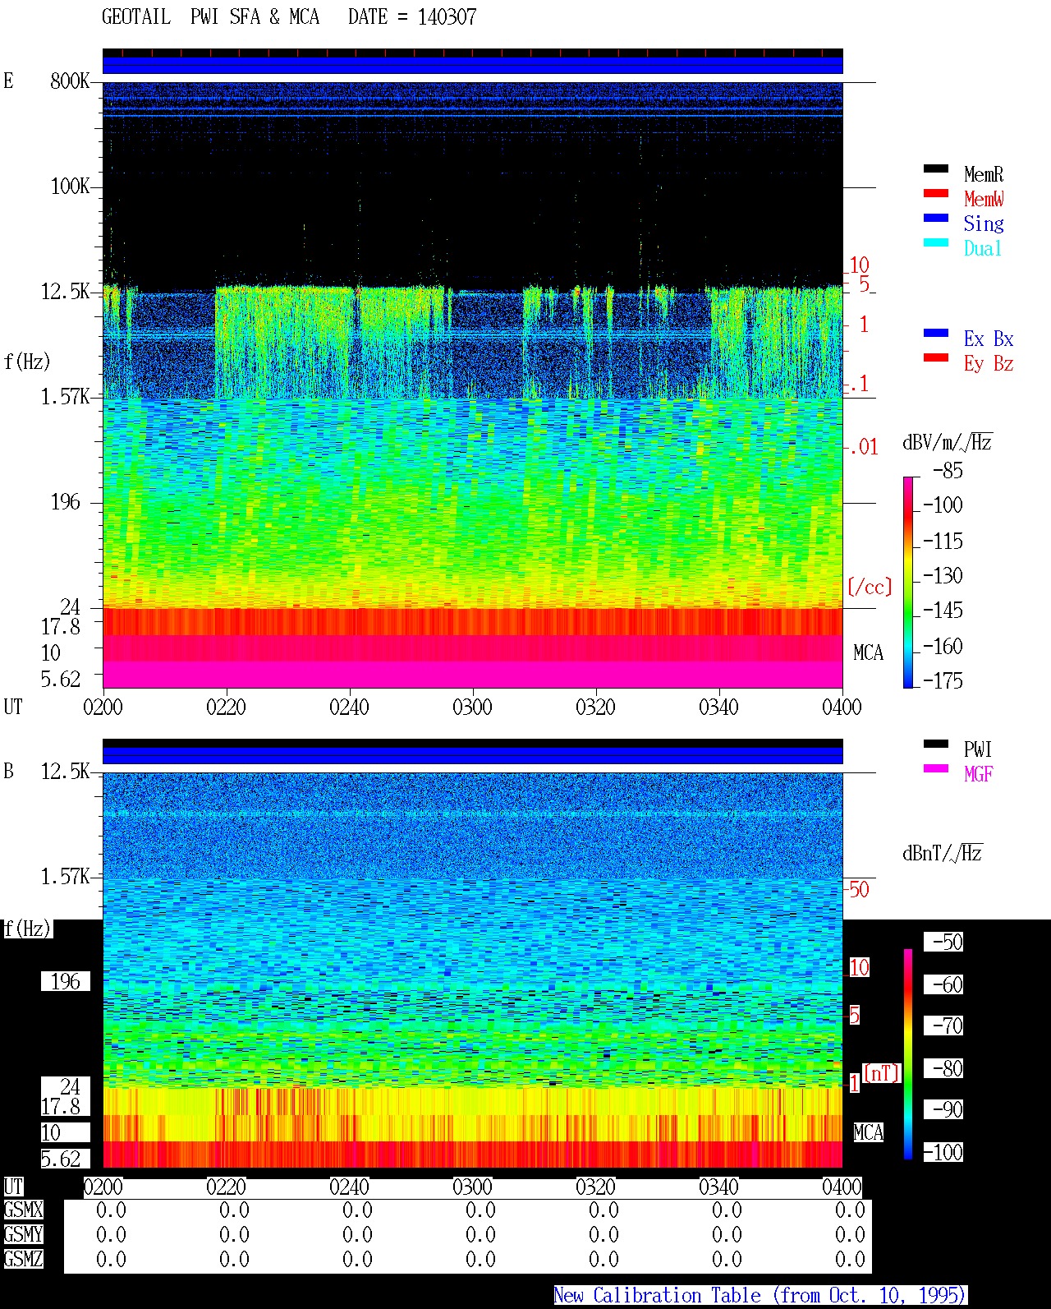Click the 'dBnT/√Hz' unit label

(943, 853)
